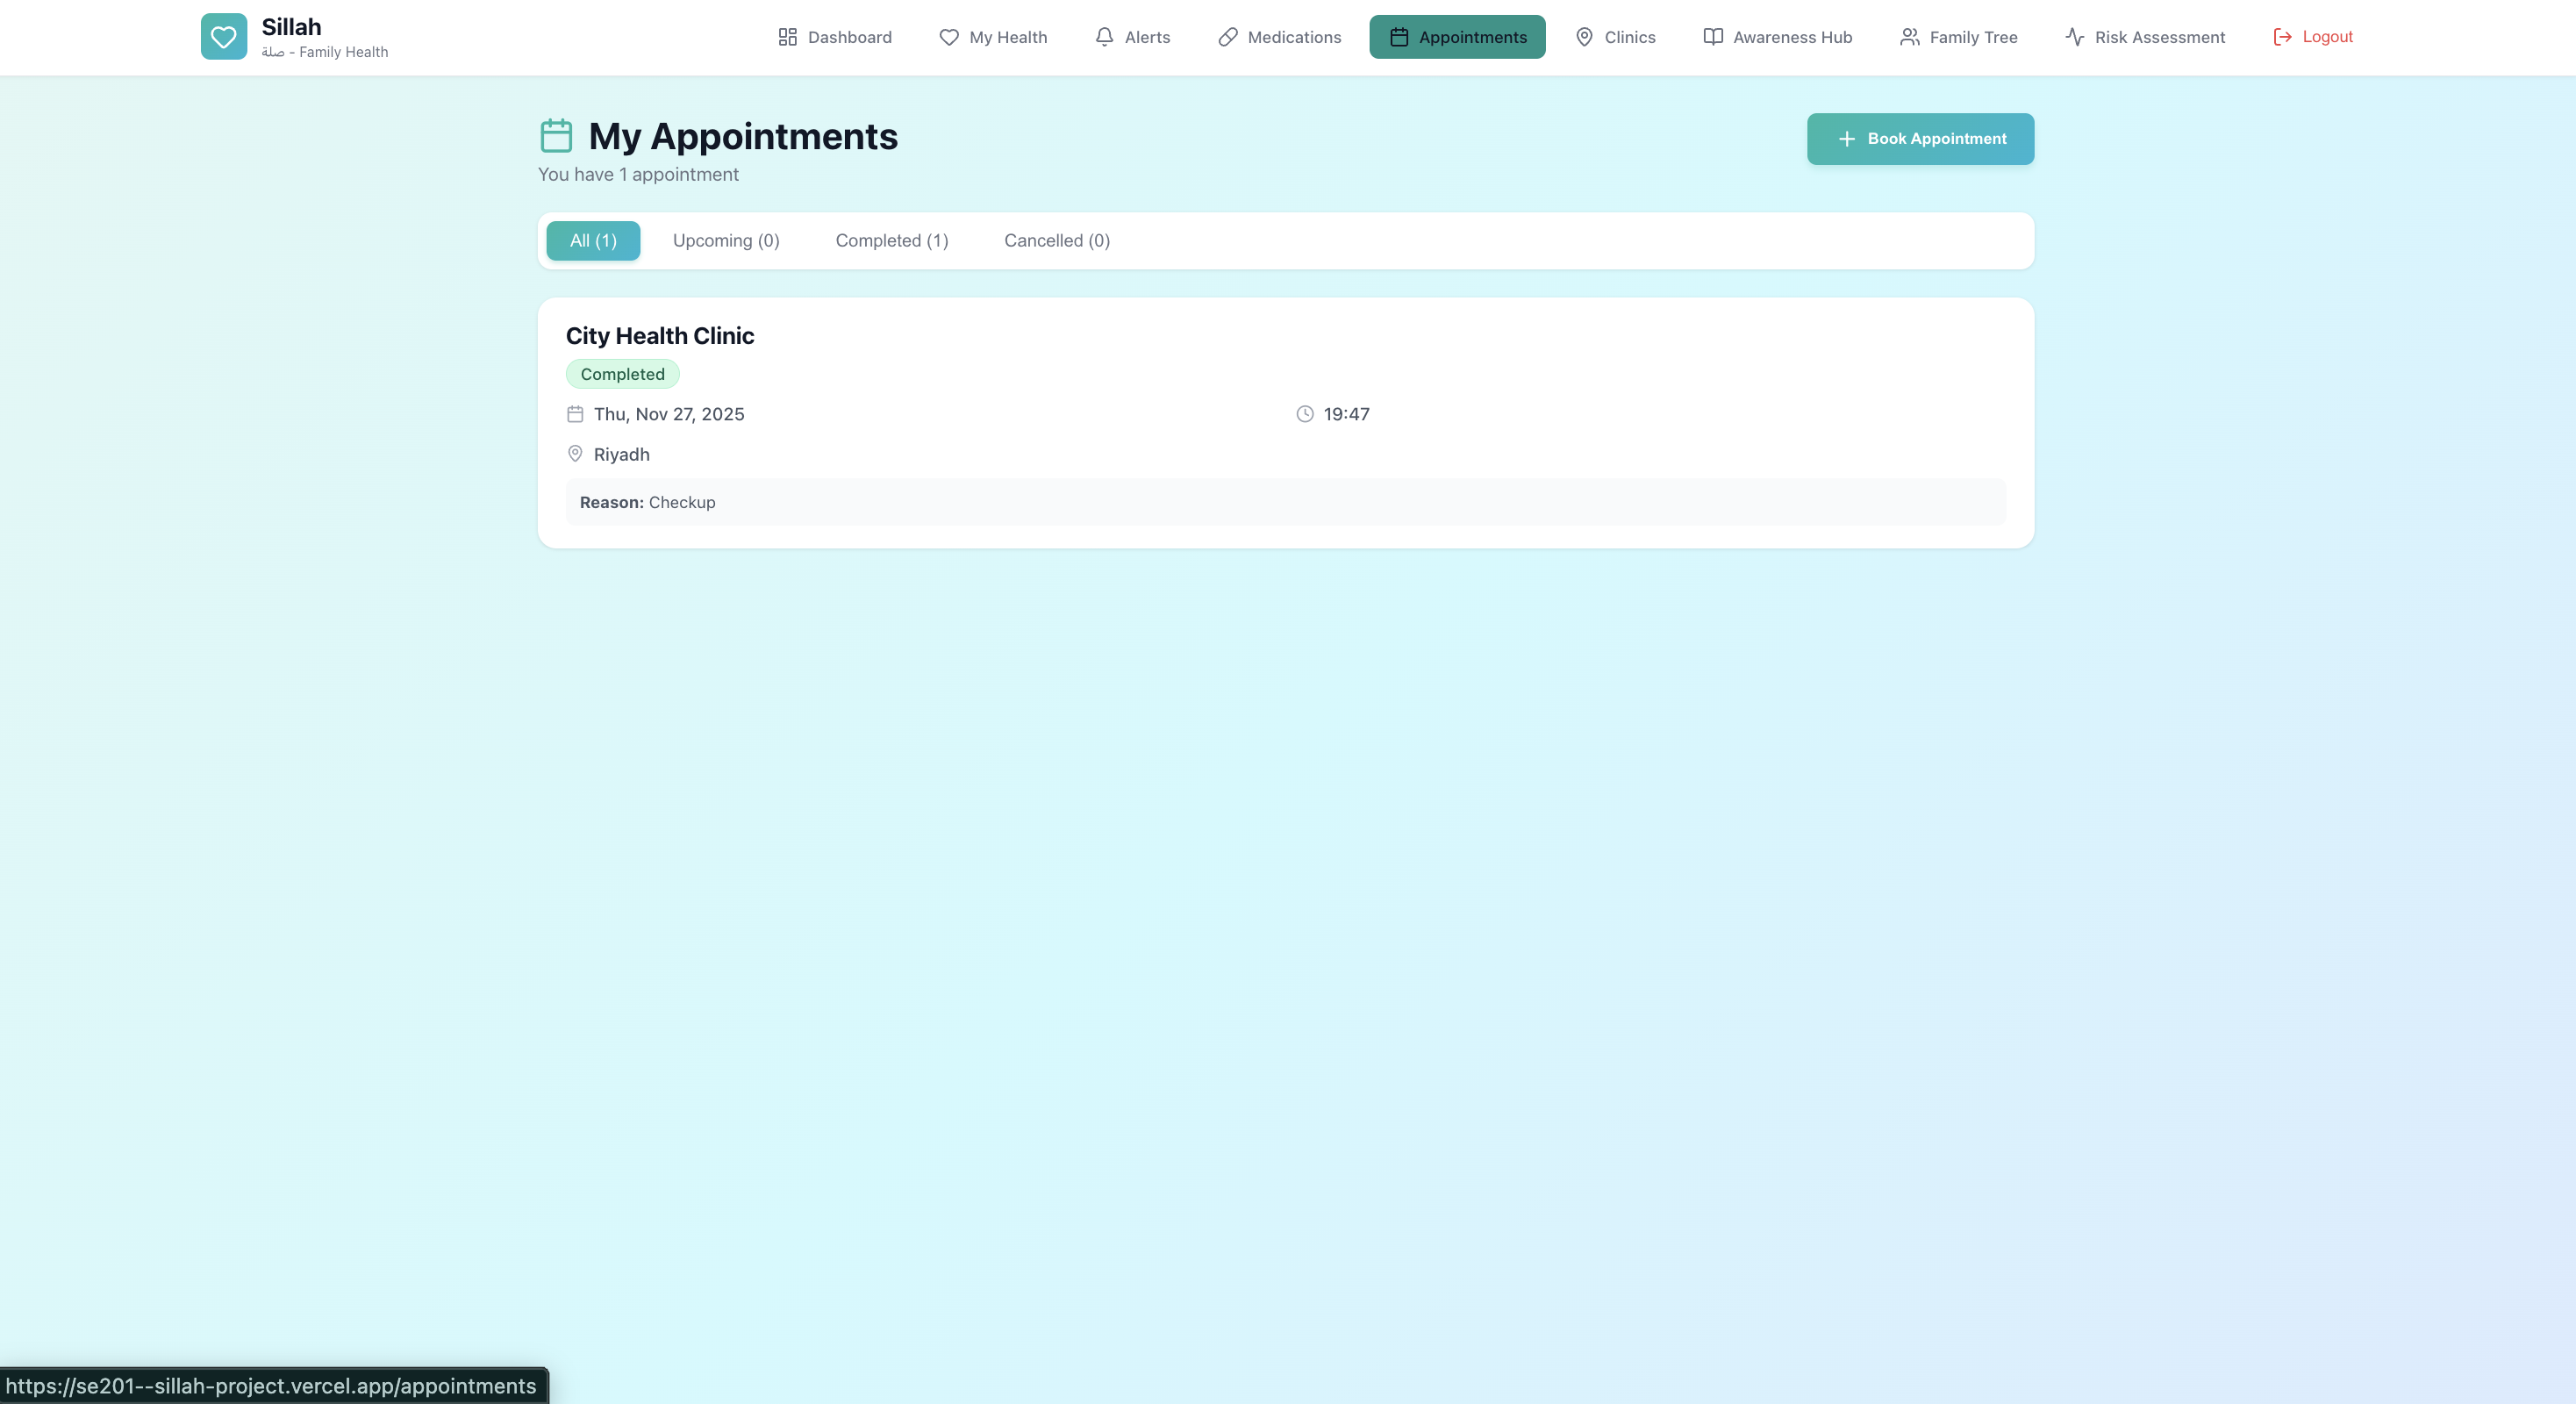Open the Completed appointments tab
This screenshot has width=2576, height=1404.
click(x=891, y=240)
